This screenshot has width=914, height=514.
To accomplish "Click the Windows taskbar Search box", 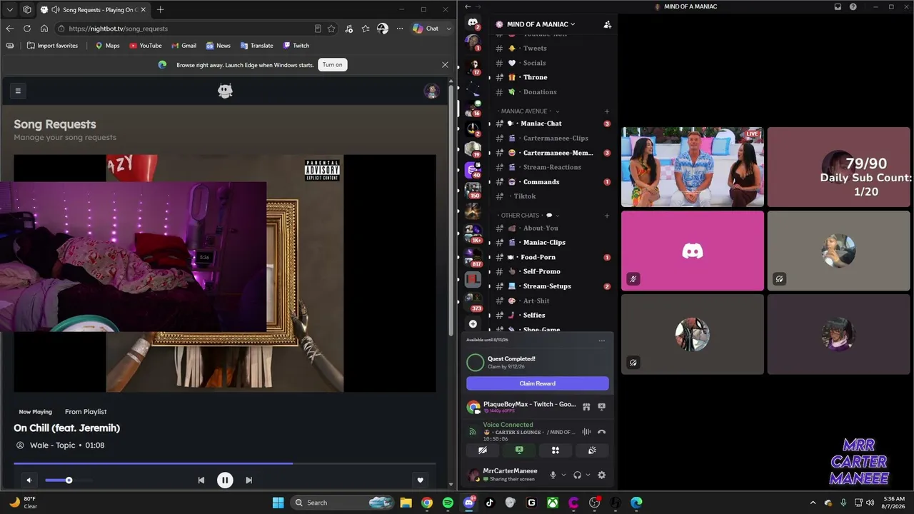I will [x=342, y=503].
